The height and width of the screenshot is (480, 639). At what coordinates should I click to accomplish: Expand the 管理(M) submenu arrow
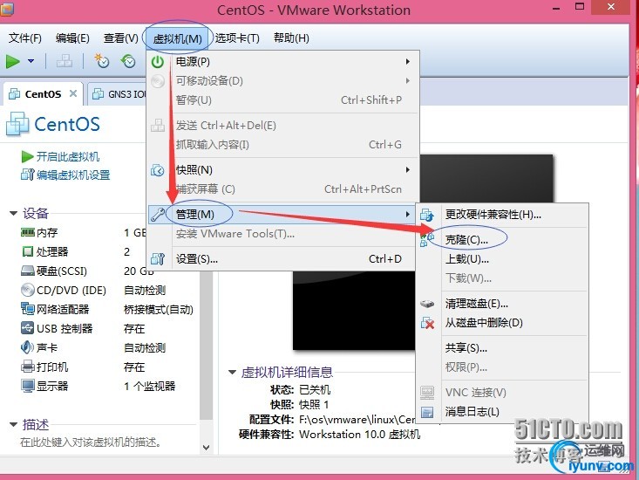pyautogui.click(x=407, y=214)
